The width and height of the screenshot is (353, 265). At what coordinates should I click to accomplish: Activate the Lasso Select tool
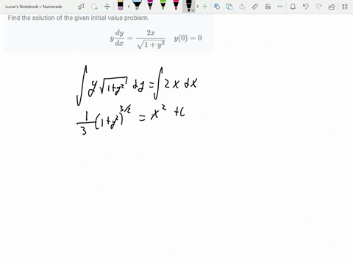tap(94, 7)
